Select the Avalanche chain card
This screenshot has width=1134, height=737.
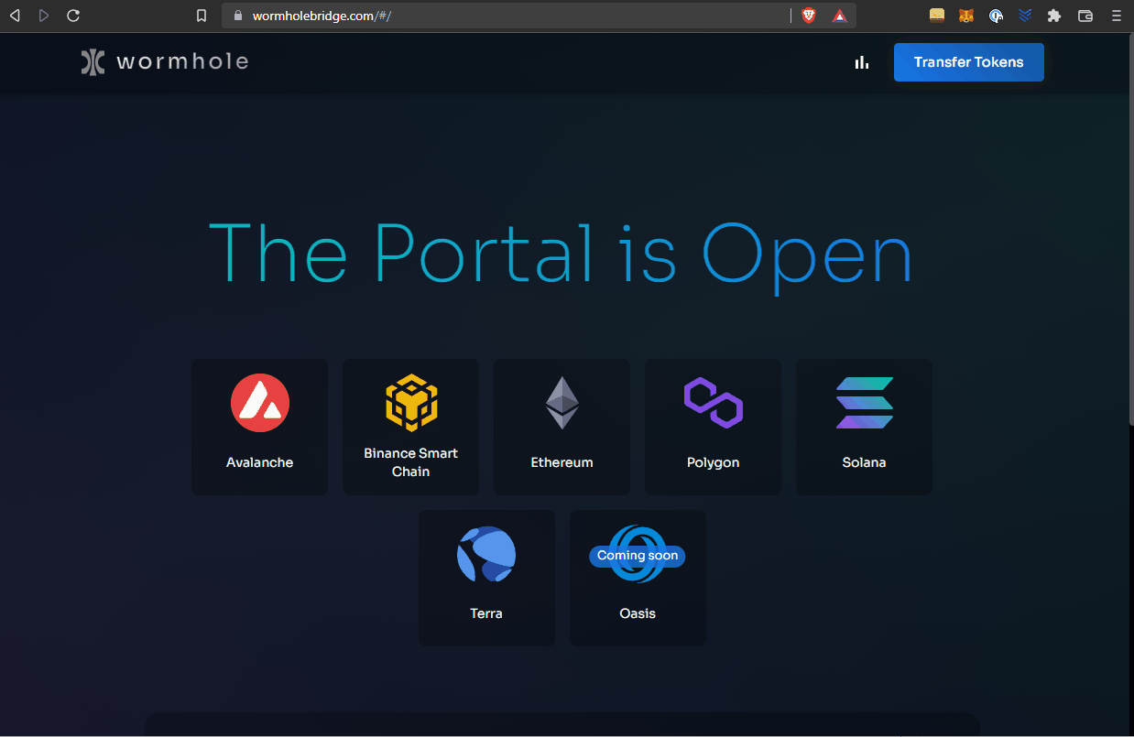[260, 427]
